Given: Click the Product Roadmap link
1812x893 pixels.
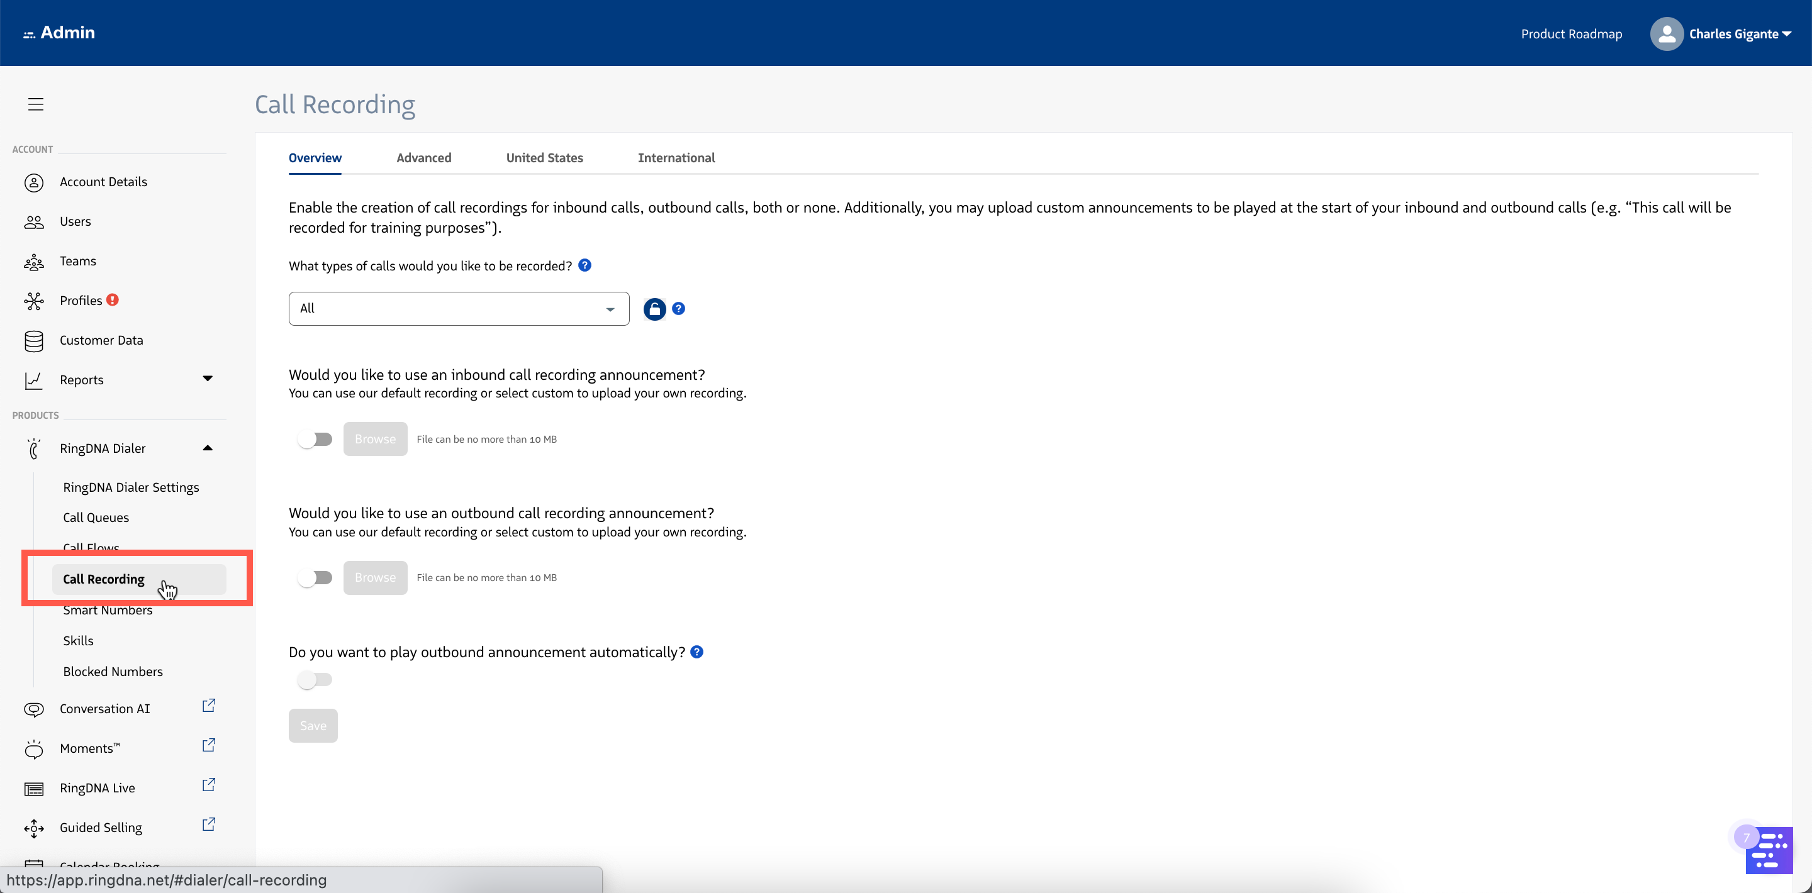Looking at the screenshot, I should tap(1571, 34).
